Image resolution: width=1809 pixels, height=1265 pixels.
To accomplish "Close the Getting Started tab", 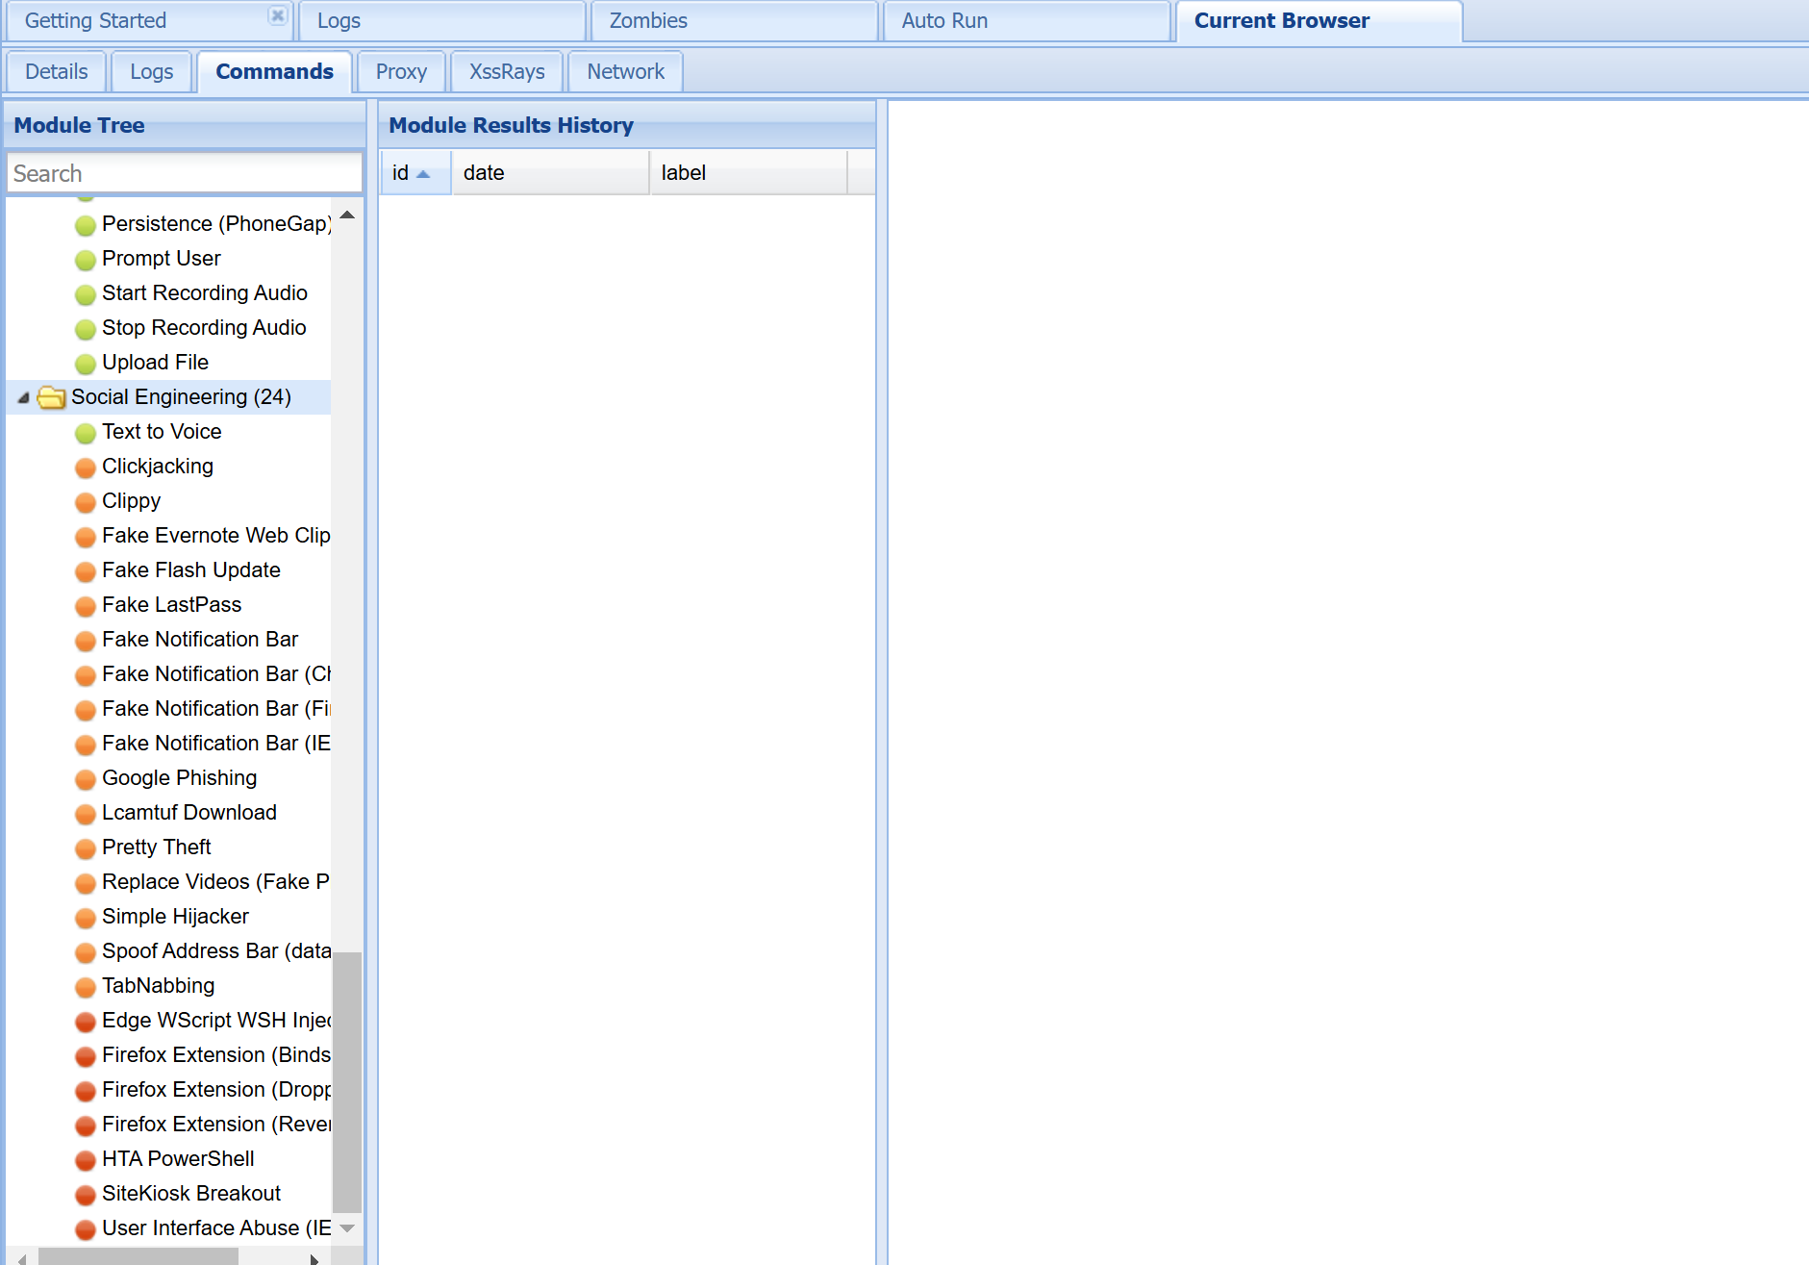I will 277,15.
